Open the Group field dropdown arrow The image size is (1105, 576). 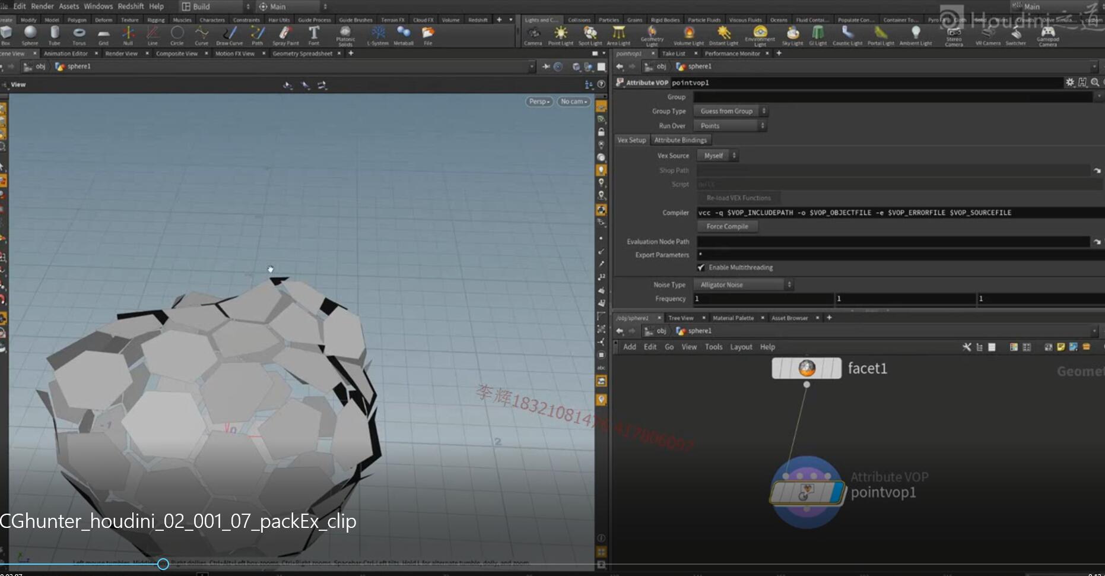[x=1098, y=97]
